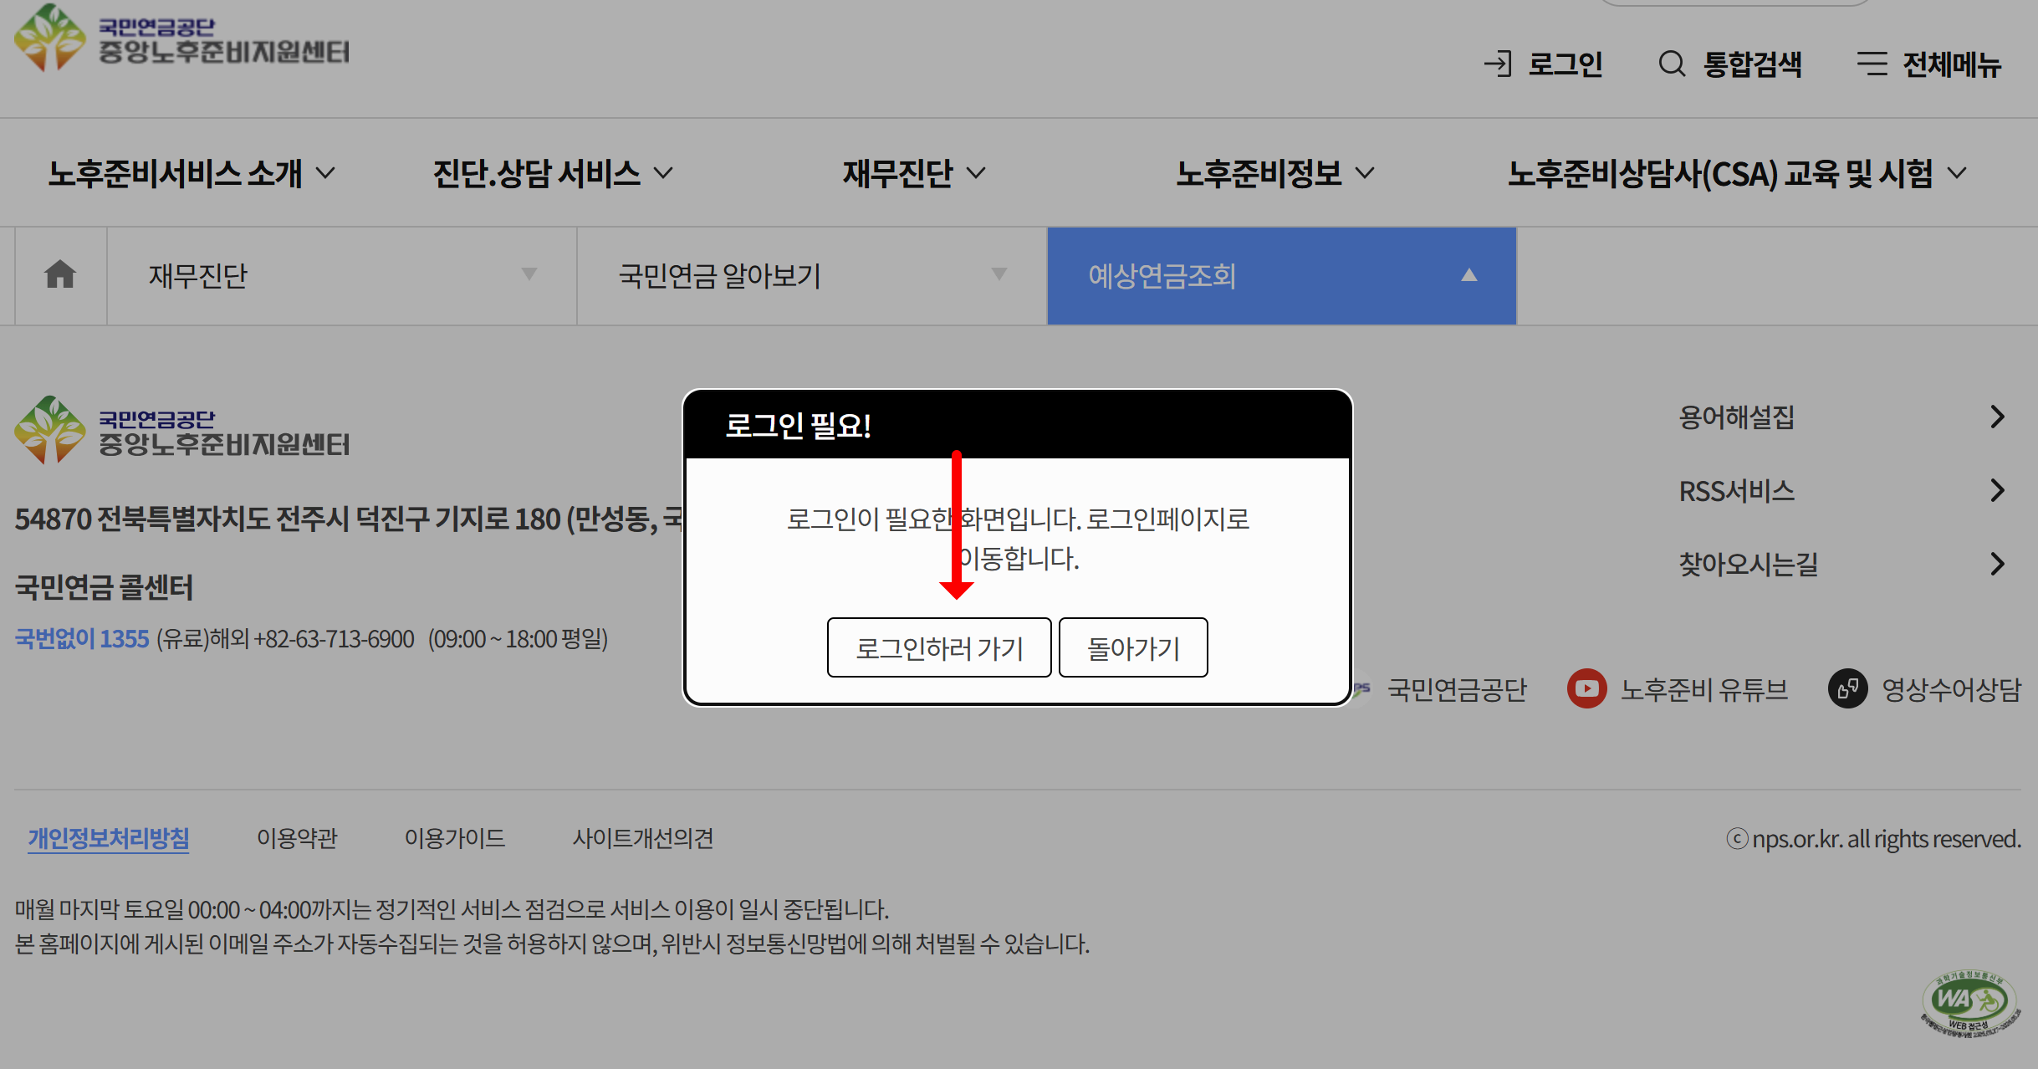Expand the 노후준비정보 menu chevron
Viewport: 2038px width, 1069px height.
(1367, 173)
